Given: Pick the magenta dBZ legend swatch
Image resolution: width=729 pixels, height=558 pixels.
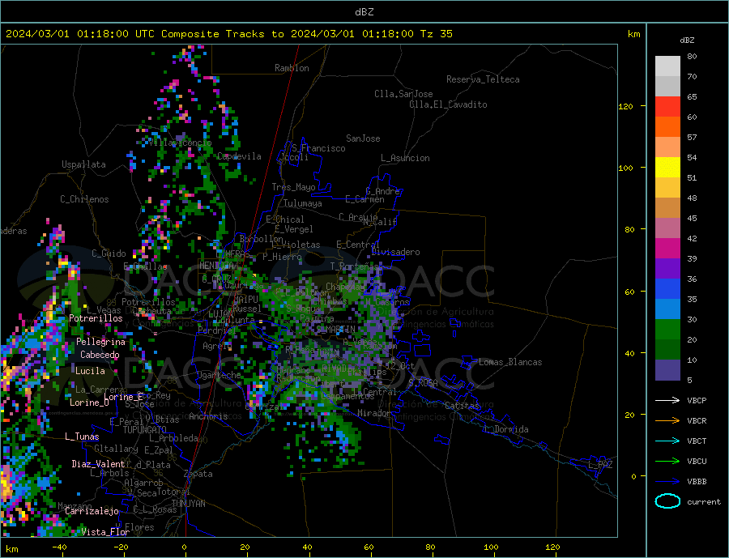Looking at the screenshot, I should (667, 249).
